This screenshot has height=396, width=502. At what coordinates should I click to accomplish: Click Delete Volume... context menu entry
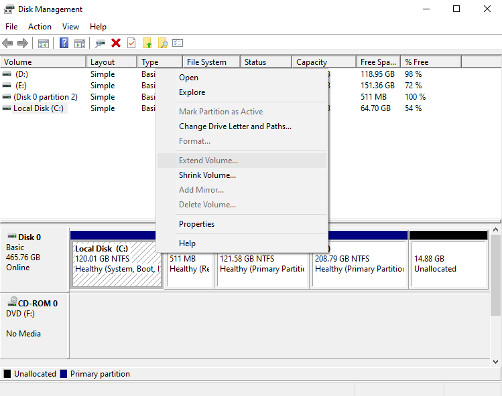coord(242,205)
